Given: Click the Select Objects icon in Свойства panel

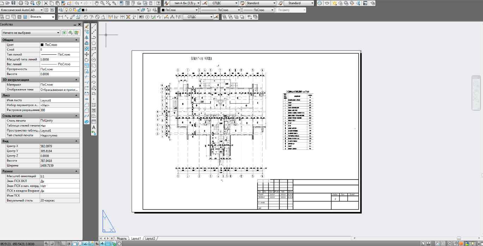Looking at the screenshot, I should pos(70,33).
